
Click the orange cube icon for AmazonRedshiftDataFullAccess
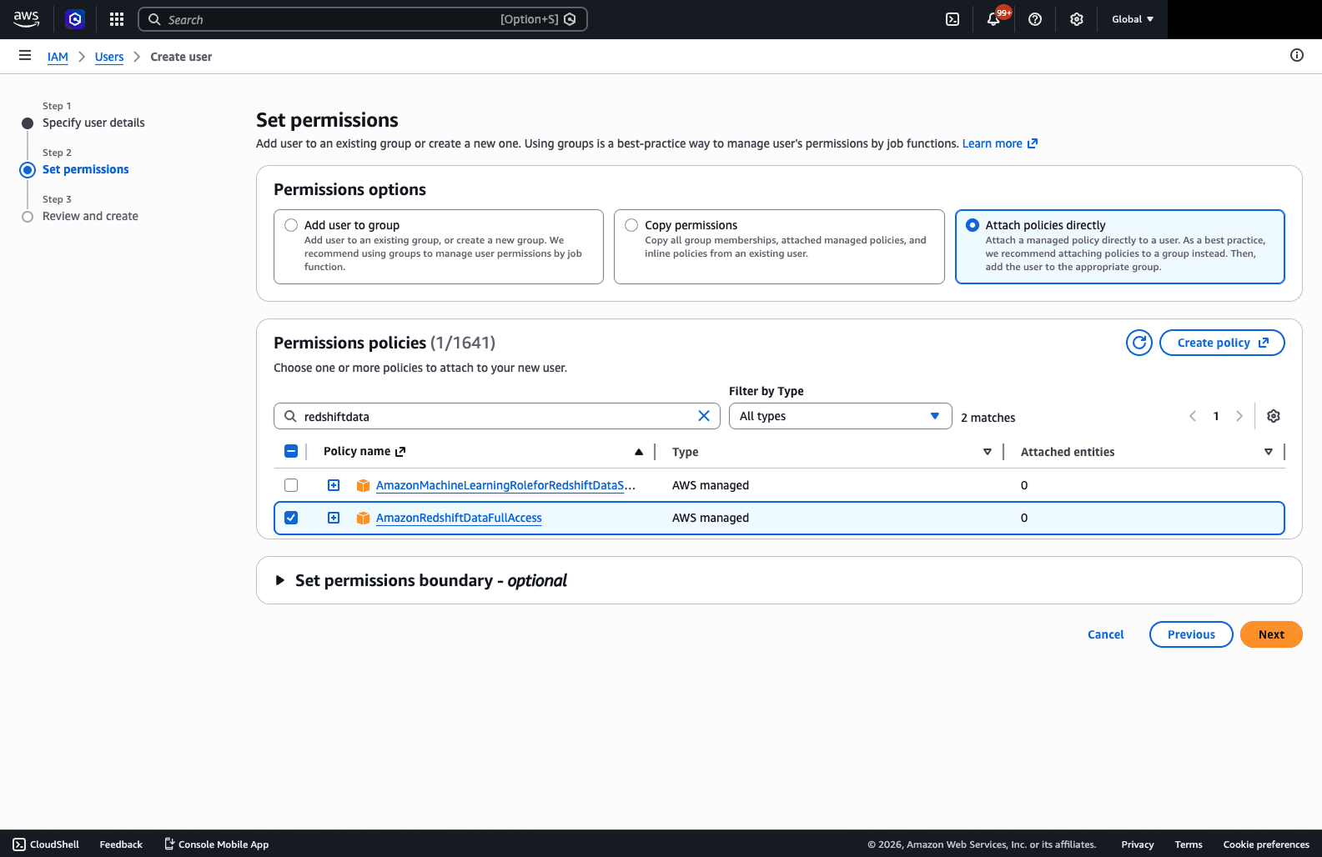[363, 518]
